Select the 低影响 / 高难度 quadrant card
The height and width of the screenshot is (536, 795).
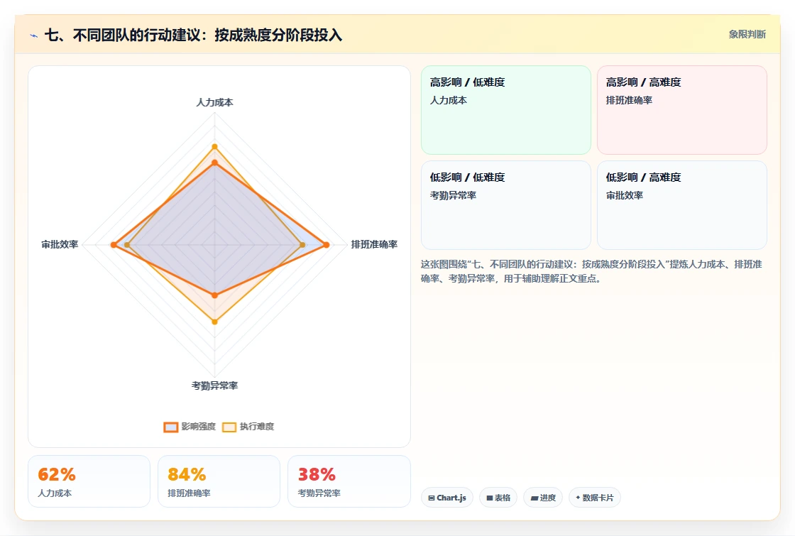(x=682, y=205)
